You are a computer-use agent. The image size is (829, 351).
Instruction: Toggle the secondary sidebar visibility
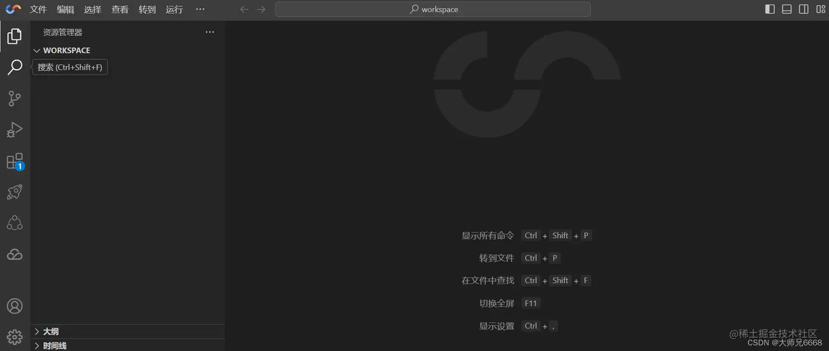pos(803,9)
